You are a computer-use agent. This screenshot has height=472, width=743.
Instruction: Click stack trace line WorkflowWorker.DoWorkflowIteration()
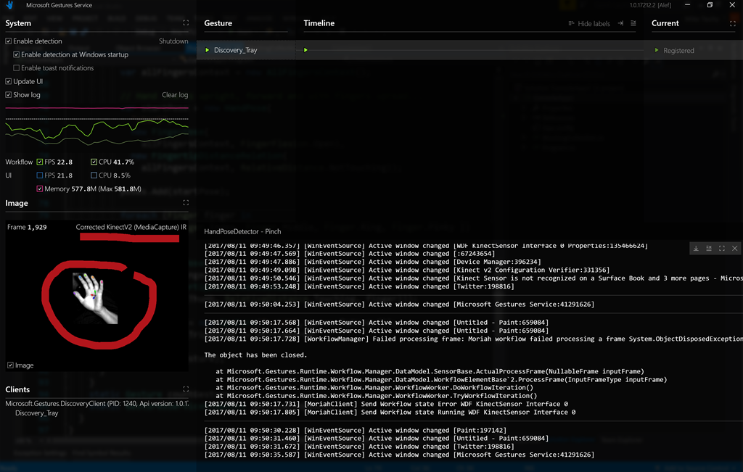click(374, 388)
